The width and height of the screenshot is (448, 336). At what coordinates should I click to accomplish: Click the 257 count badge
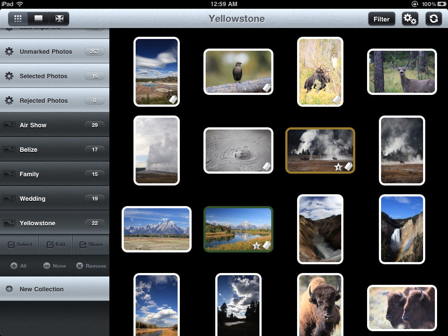tap(94, 52)
